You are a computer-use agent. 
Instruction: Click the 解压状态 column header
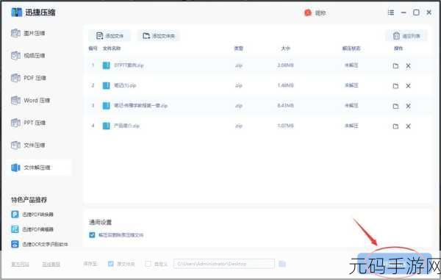click(x=351, y=49)
